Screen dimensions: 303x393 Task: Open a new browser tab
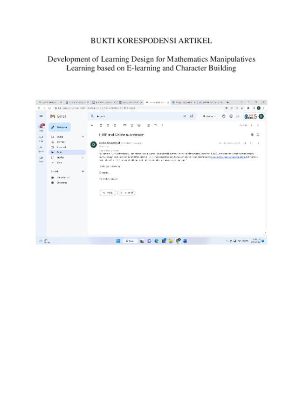point(227,102)
